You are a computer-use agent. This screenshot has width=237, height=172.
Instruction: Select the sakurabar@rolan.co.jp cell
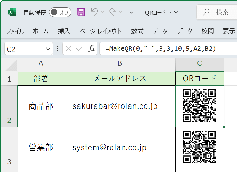pos(119,106)
